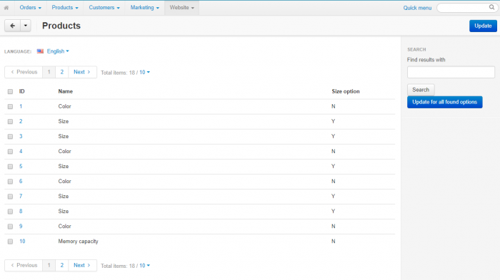Open option ID link 3
Viewport: 500px width, 280px height.
coord(21,136)
